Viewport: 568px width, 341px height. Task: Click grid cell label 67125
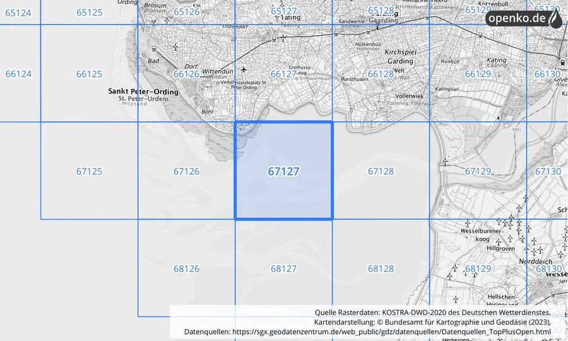coord(89,171)
